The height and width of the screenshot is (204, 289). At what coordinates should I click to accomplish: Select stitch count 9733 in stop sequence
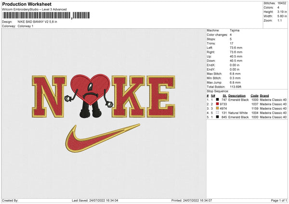(x=223, y=104)
